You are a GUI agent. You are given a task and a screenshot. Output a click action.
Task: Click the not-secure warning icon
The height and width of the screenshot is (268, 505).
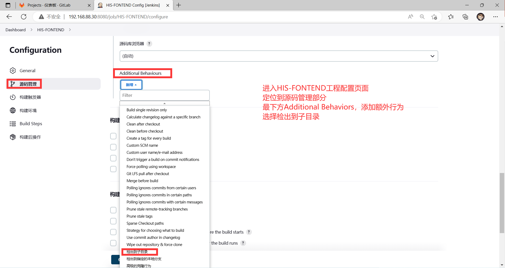pyautogui.click(x=41, y=17)
